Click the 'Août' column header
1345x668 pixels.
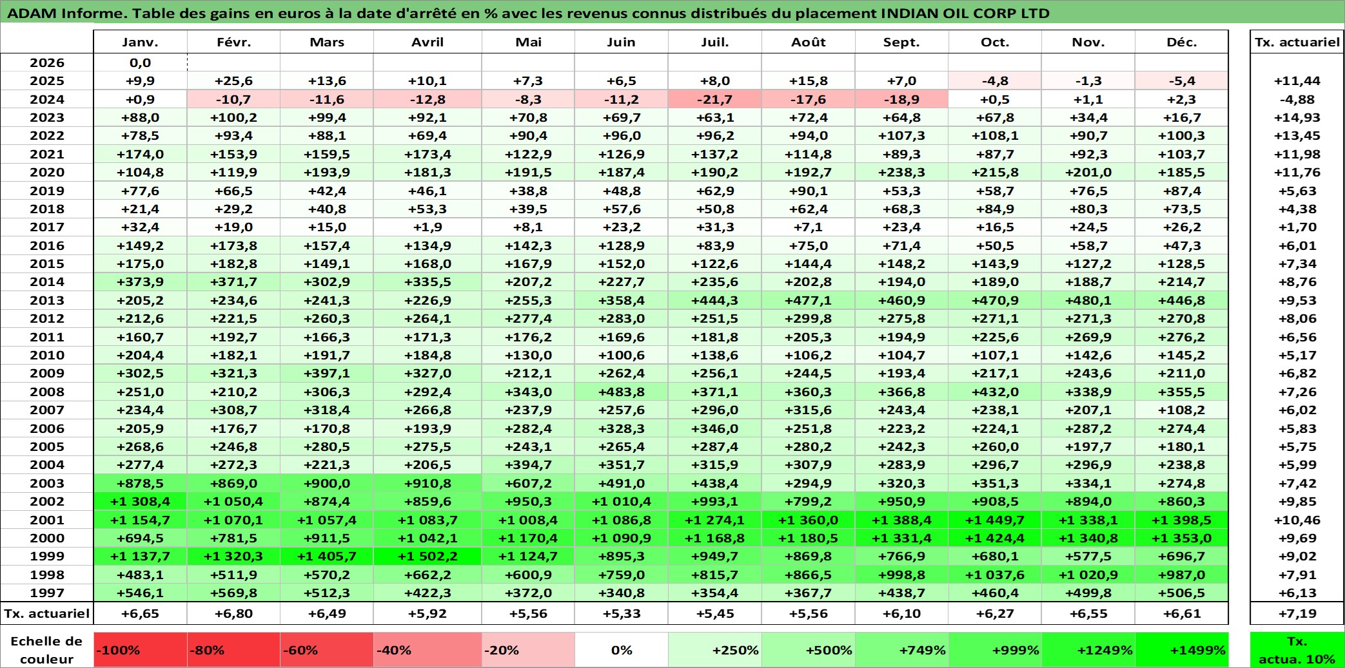pos(809,42)
